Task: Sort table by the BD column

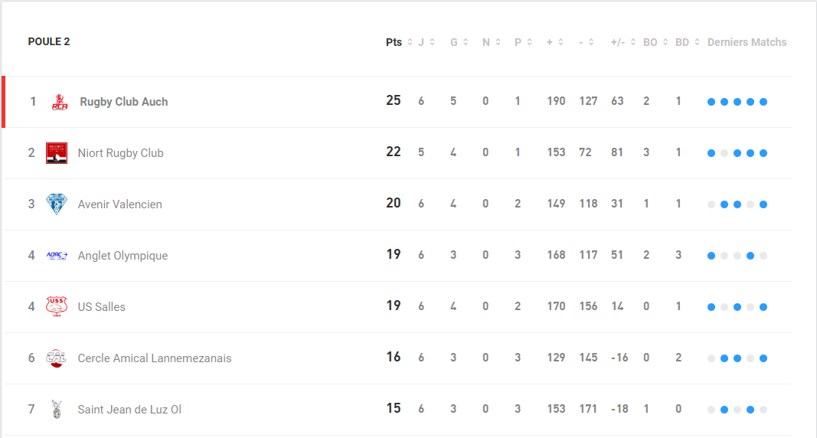Action: [x=687, y=42]
